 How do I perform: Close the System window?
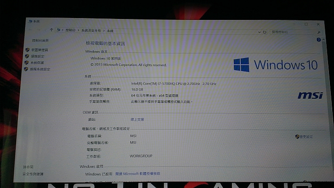[318, 24]
